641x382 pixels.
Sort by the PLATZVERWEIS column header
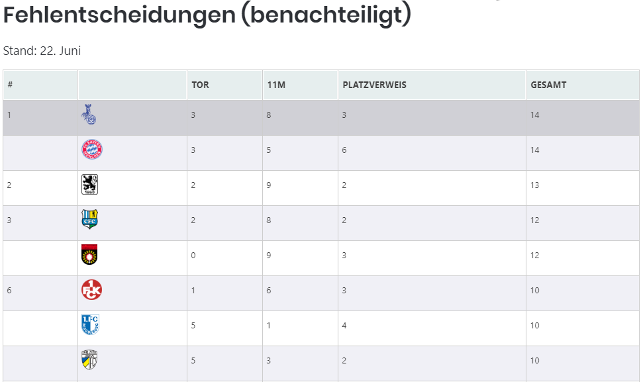[x=374, y=85]
